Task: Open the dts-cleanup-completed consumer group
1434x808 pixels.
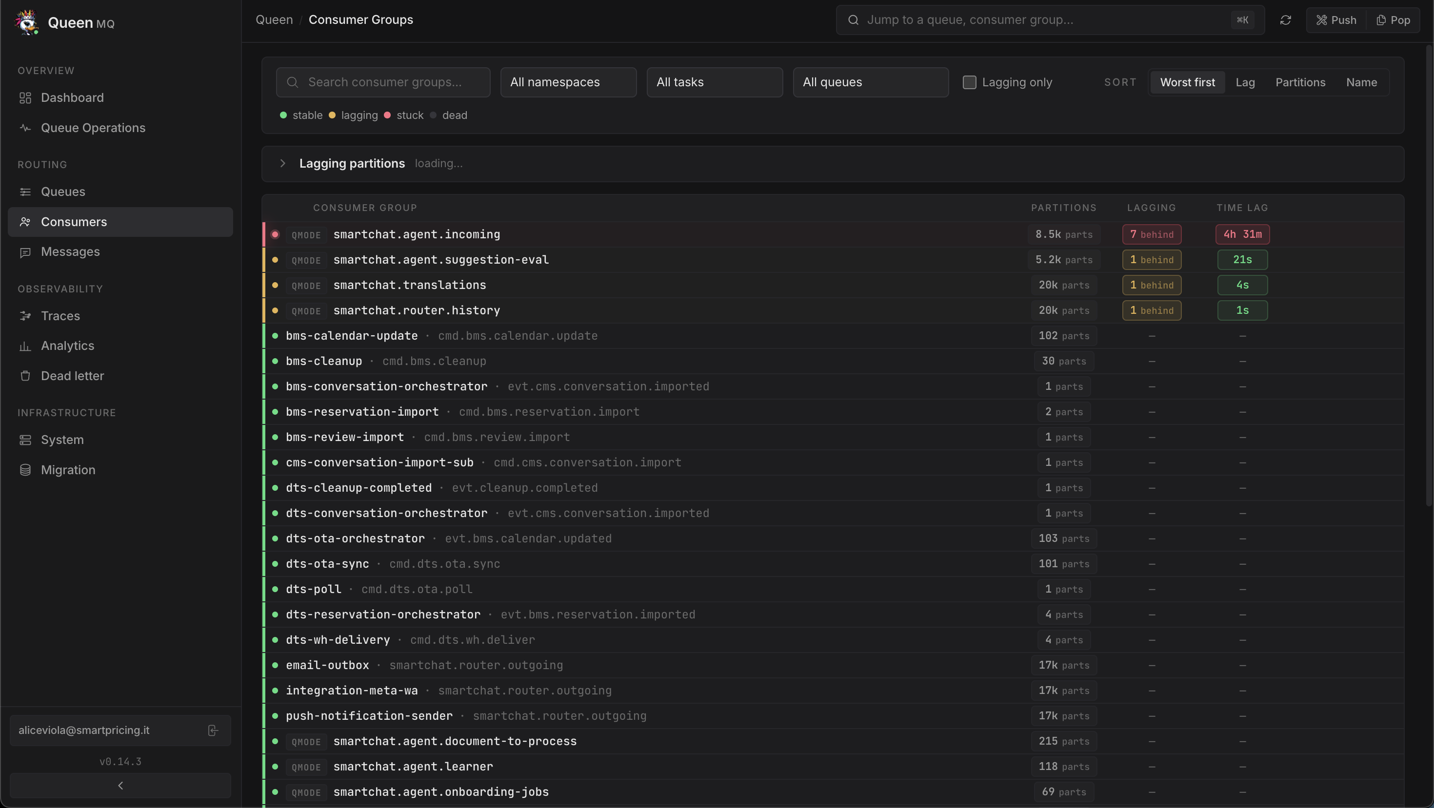Action: click(x=833, y=488)
